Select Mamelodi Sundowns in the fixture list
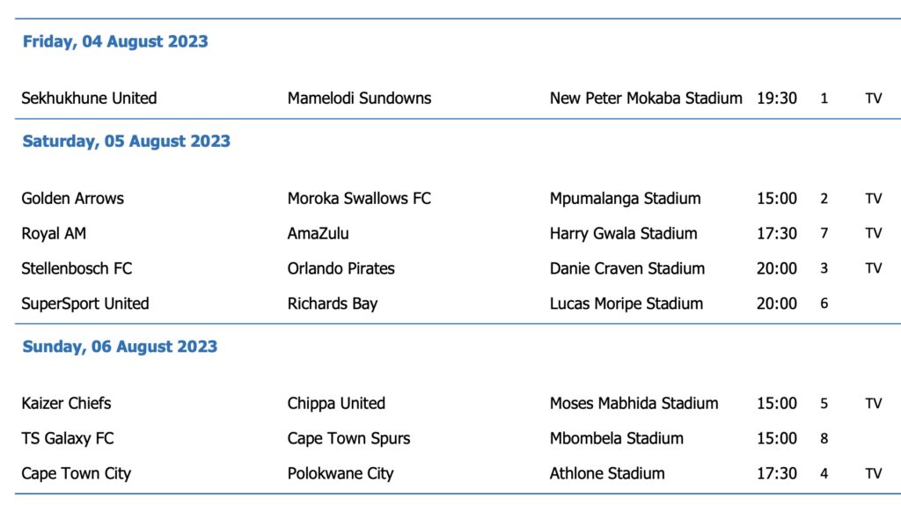 point(359,98)
